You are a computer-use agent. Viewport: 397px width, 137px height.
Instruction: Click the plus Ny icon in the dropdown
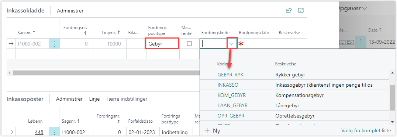tap(207, 131)
